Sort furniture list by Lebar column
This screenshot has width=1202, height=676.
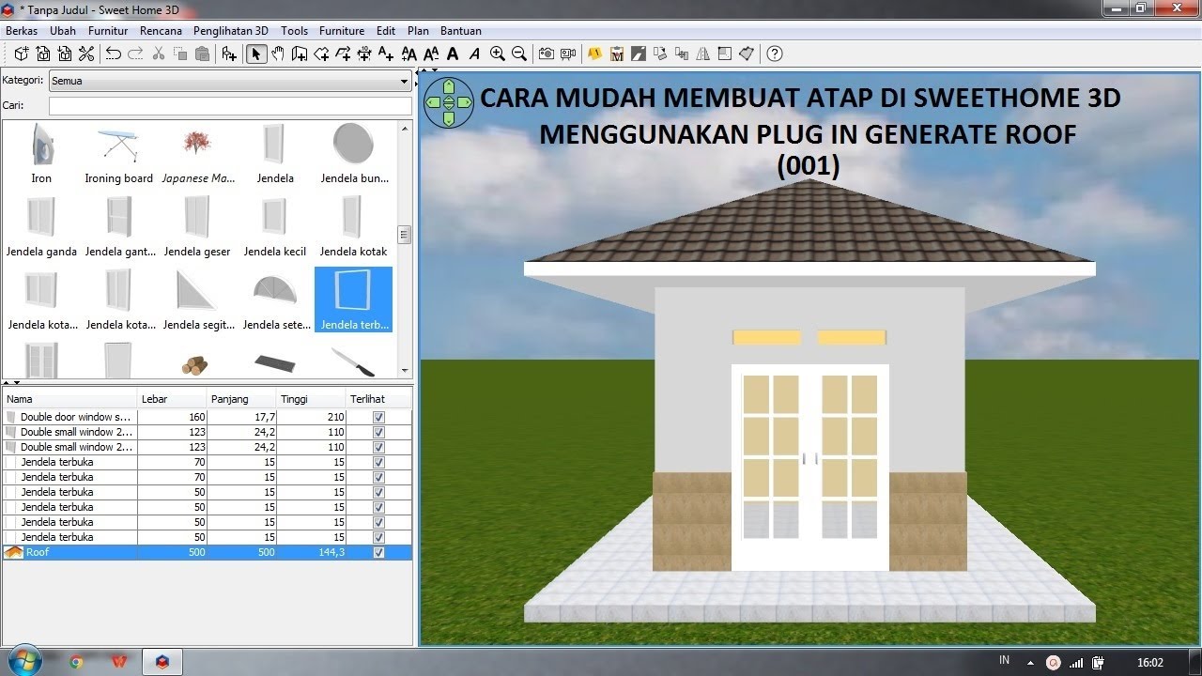172,399
